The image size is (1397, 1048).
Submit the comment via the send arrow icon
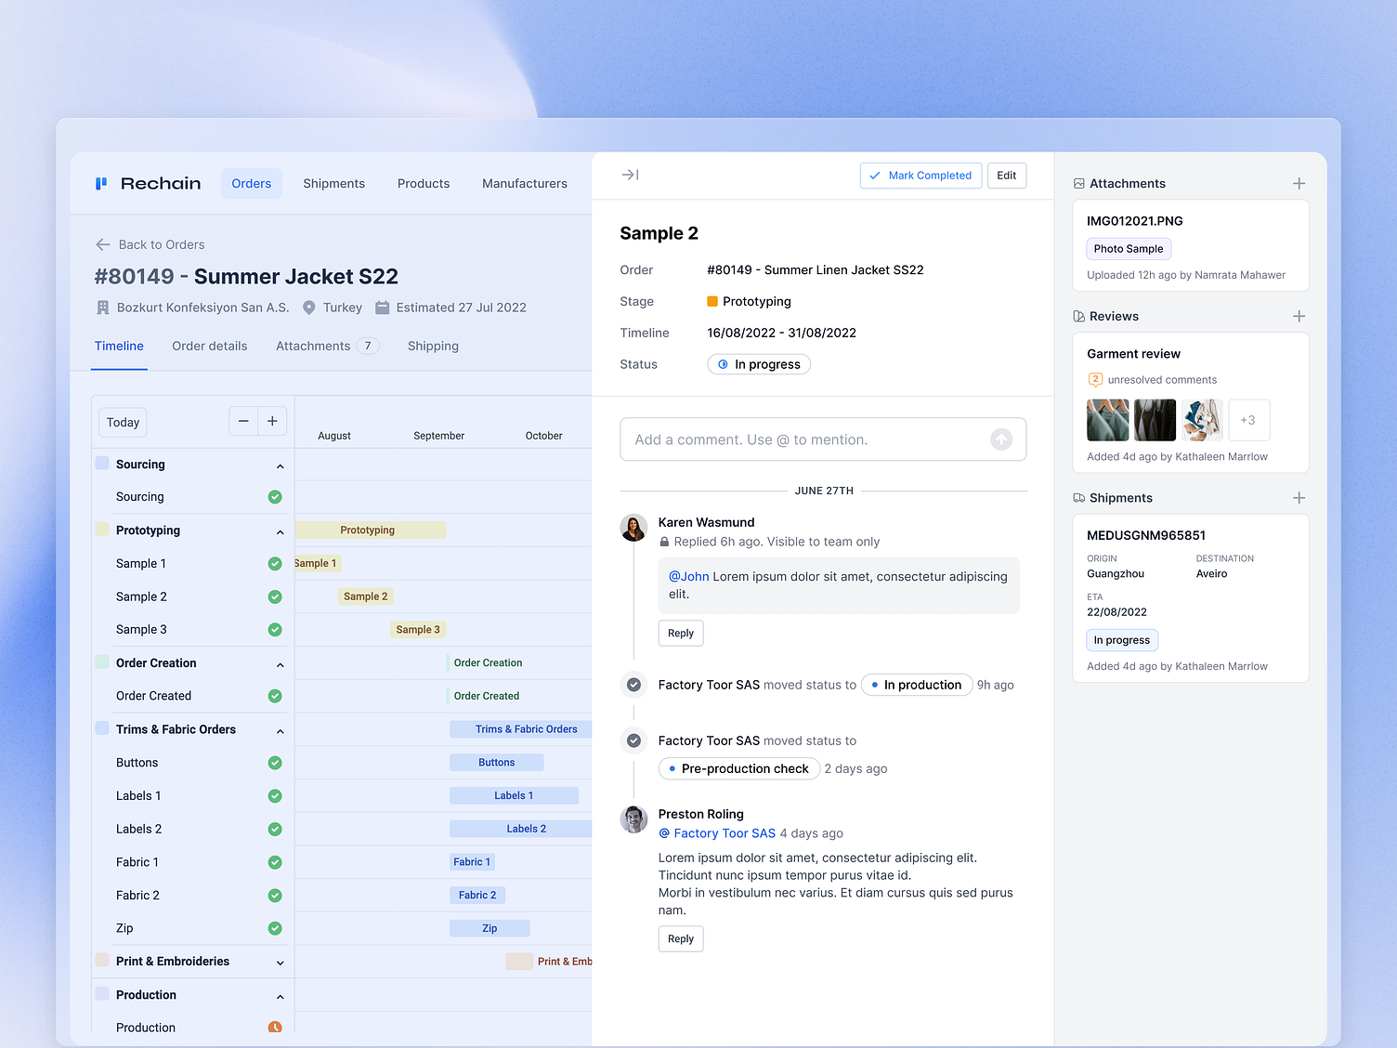click(x=1001, y=439)
